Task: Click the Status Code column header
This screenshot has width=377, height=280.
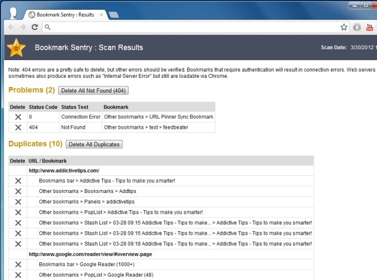Action: point(43,107)
